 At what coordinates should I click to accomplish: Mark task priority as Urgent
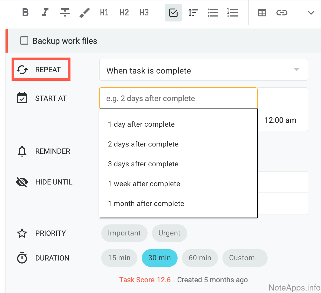click(x=169, y=233)
